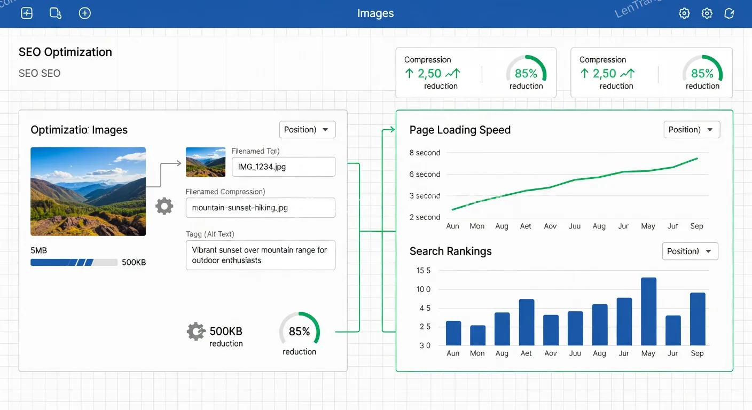Click the 500KB reduction value text
The height and width of the screenshot is (410, 752).
point(226,332)
